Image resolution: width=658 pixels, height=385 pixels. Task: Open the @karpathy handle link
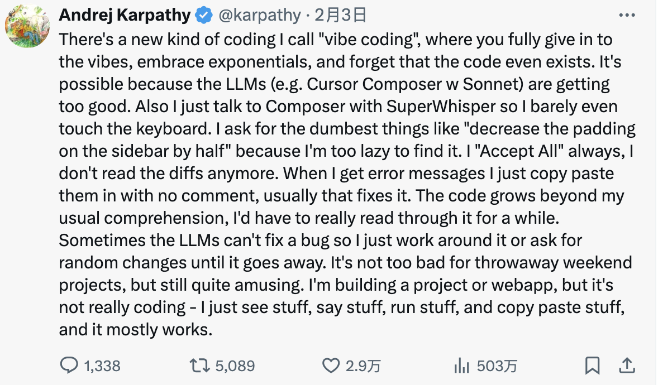258,16
